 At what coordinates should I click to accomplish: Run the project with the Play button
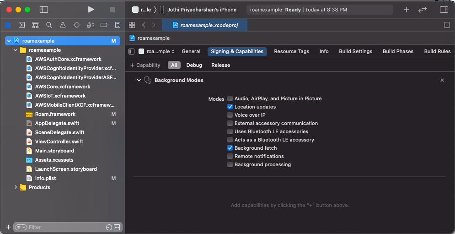(91, 10)
